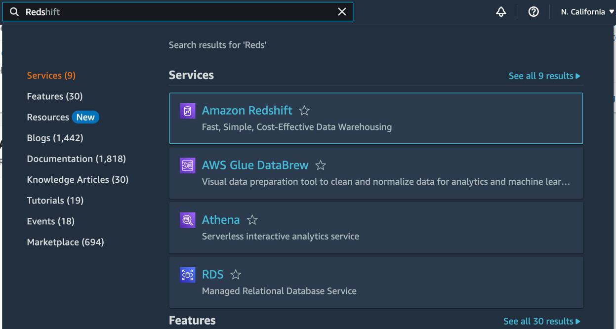Click See all 9 results link
The image size is (616, 329).
pyautogui.click(x=544, y=76)
